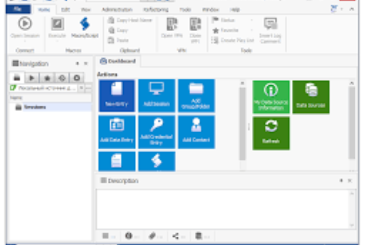The image size is (368, 245).
Task: Click the Add Contact tile
Action: coord(196,132)
